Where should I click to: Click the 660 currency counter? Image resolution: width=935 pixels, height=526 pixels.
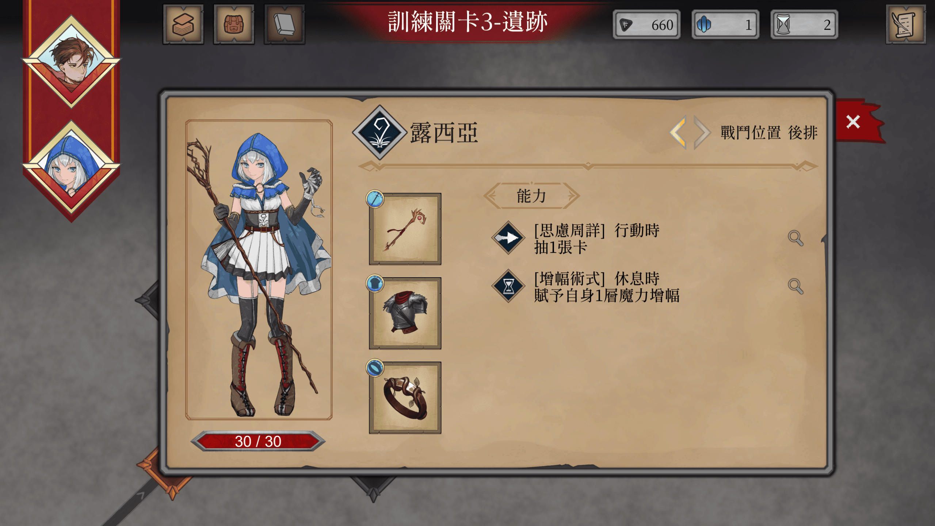[646, 24]
